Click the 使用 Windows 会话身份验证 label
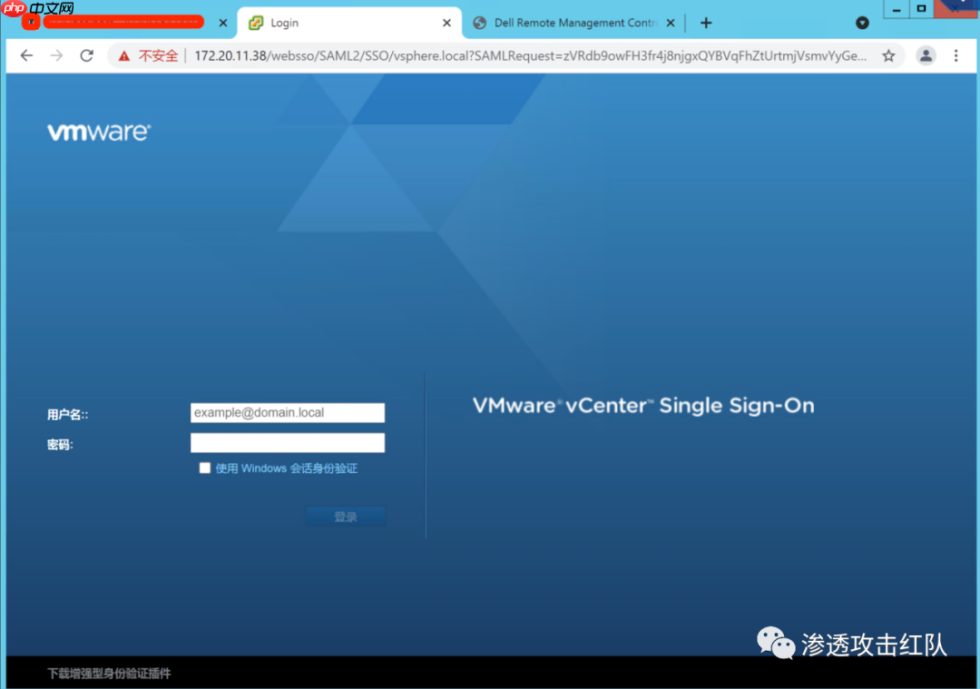This screenshot has height=689, width=980. (x=286, y=468)
